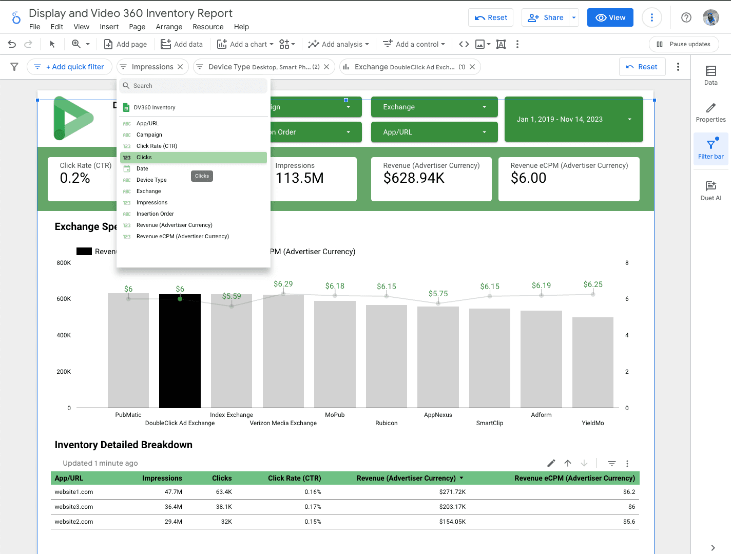Select the Clicks field
Image resolution: width=731 pixels, height=554 pixels.
coord(194,158)
